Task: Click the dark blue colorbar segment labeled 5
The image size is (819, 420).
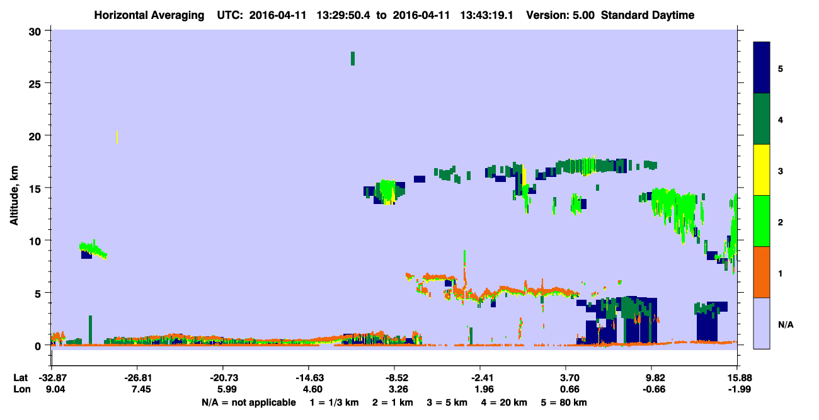Action: coord(762,68)
